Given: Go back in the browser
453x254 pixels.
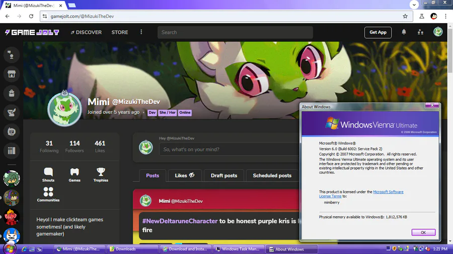Looking at the screenshot, I should click(8, 17).
